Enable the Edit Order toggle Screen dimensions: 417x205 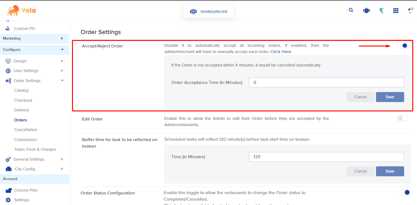(x=403, y=118)
